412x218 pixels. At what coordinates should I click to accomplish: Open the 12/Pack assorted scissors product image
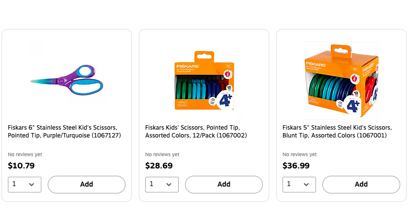coord(204,80)
